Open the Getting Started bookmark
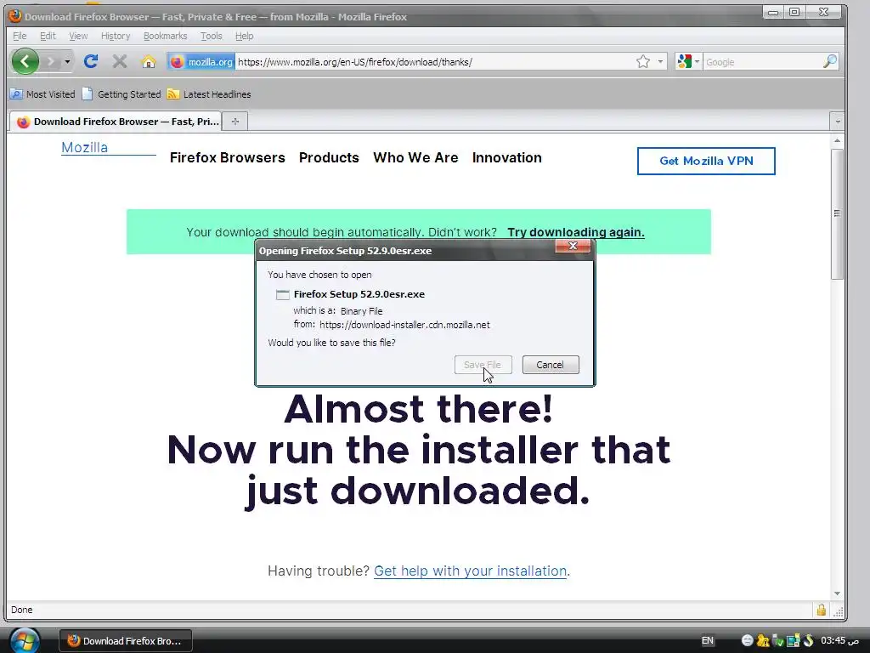870x653 pixels. (121, 94)
